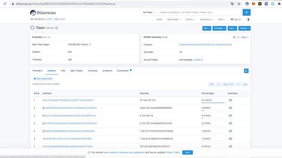This screenshot has height=158, width=282.
Task: Click the Update link for Social Profiles
Action: [197, 60]
